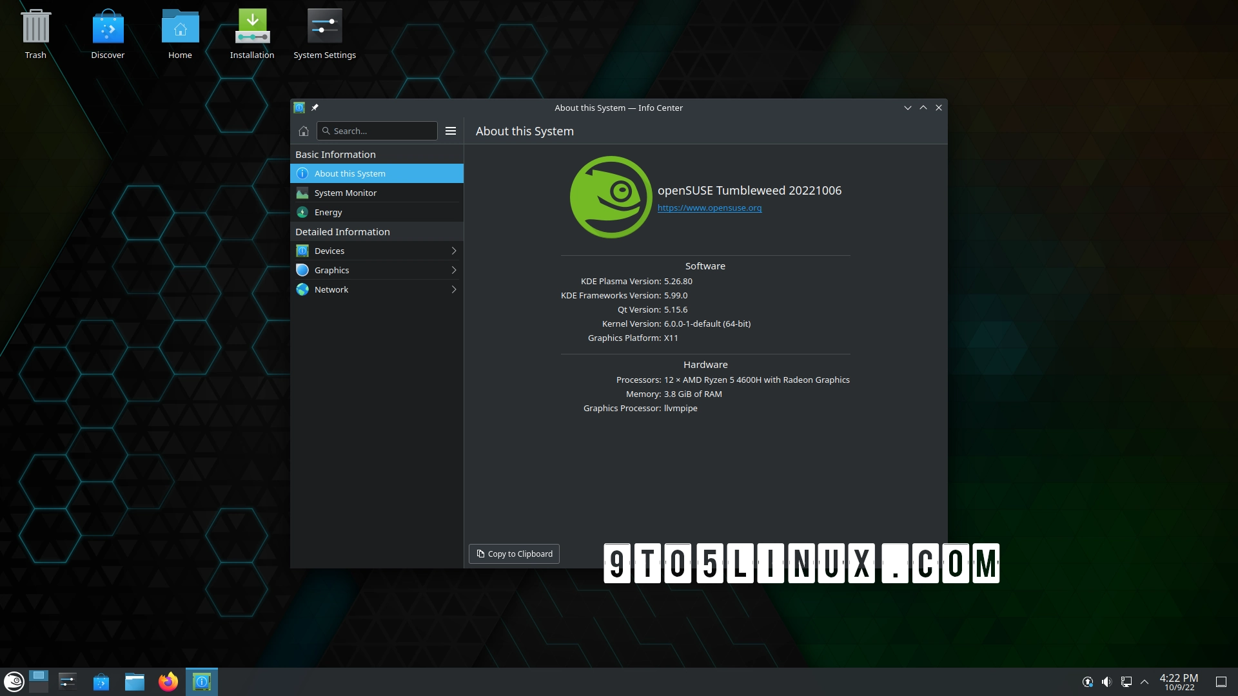Select About this System in the sidebar
The height and width of the screenshot is (696, 1238).
[x=349, y=173]
